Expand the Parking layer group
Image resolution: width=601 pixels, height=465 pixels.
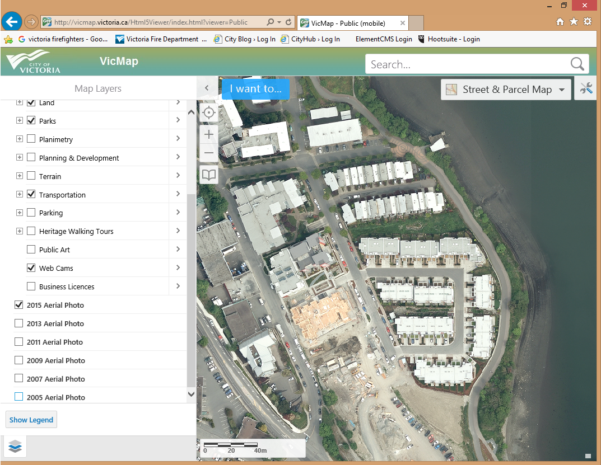[19, 213]
